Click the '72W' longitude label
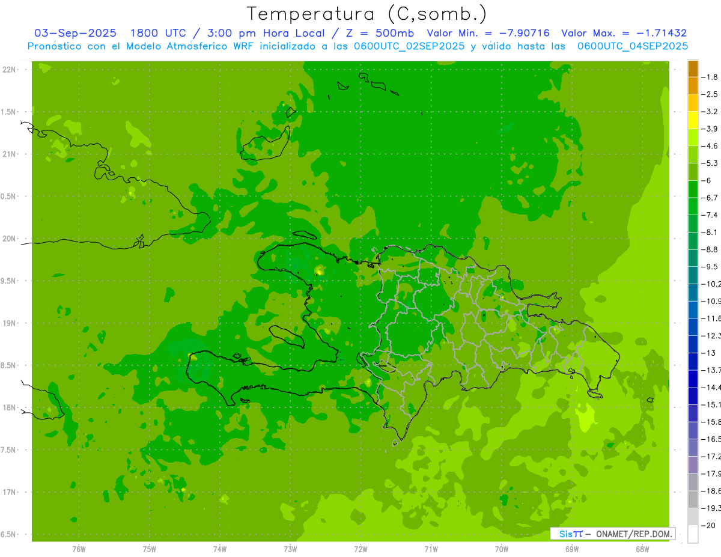The width and height of the screenshot is (721, 557). [x=360, y=549]
